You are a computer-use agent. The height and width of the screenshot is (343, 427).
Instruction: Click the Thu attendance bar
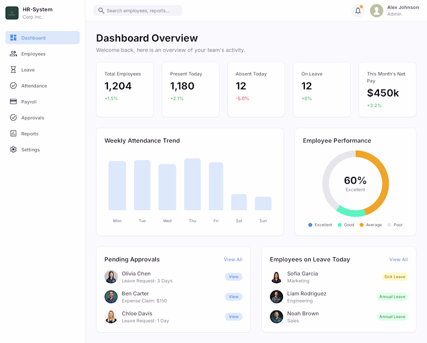pyautogui.click(x=193, y=184)
